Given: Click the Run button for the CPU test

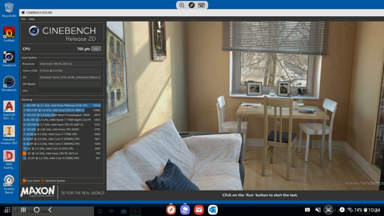Looking at the screenshot, I should tap(96, 49).
